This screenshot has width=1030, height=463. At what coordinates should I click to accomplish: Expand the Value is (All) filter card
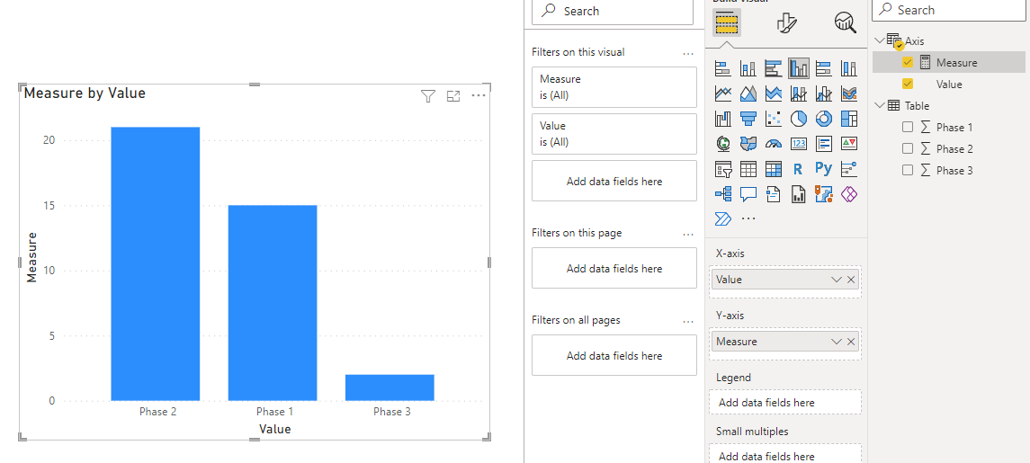click(614, 134)
